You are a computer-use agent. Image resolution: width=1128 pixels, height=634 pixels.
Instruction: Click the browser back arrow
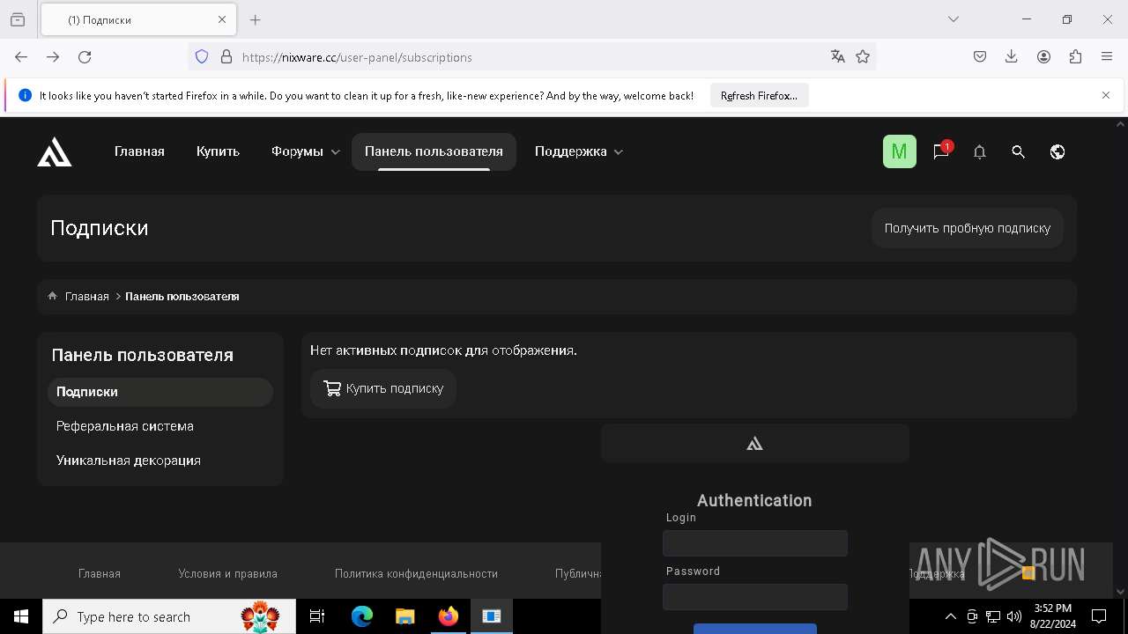click(x=21, y=56)
